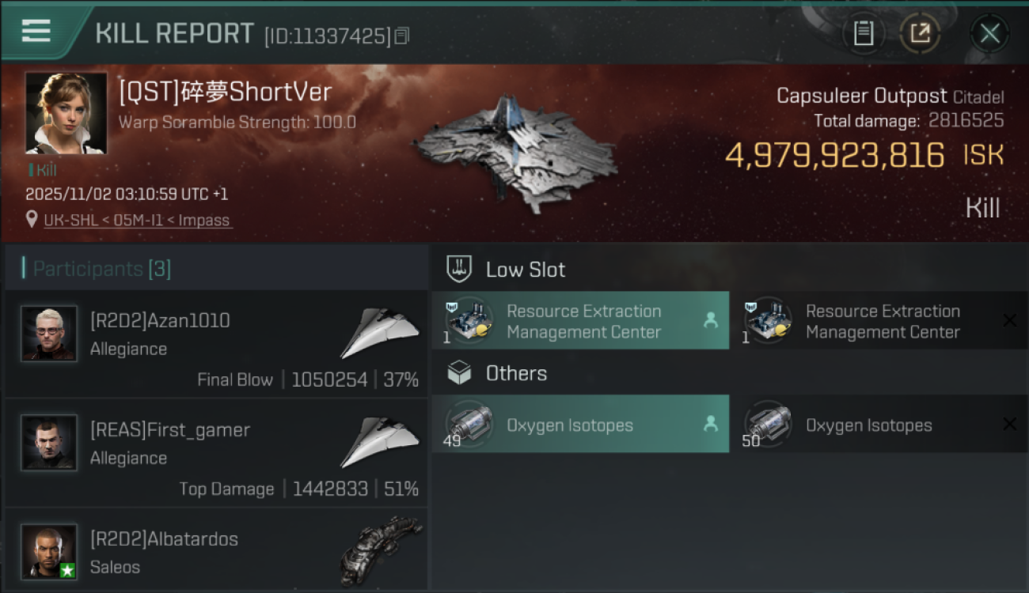Click Albatardos's Saleos ship icon

(380, 550)
